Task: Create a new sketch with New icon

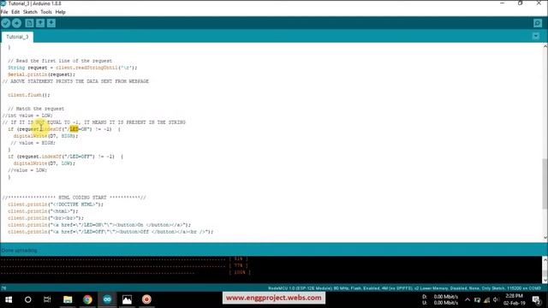Action: [29, 23]
